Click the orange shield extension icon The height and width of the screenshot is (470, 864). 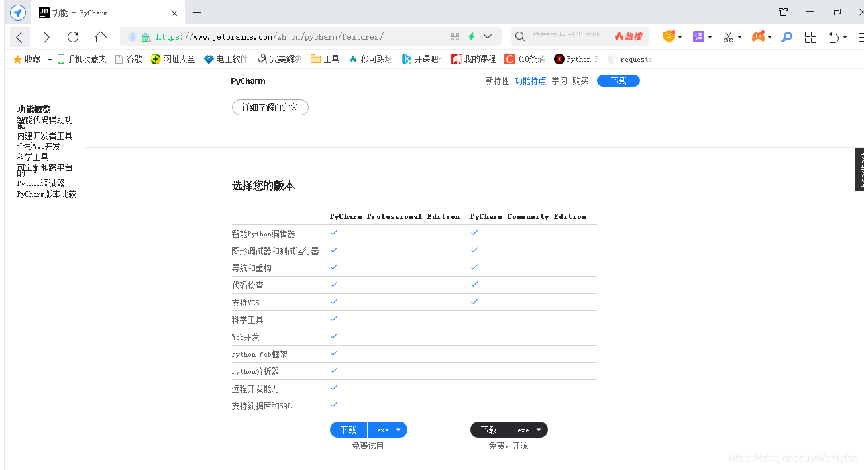coord(669,37)
